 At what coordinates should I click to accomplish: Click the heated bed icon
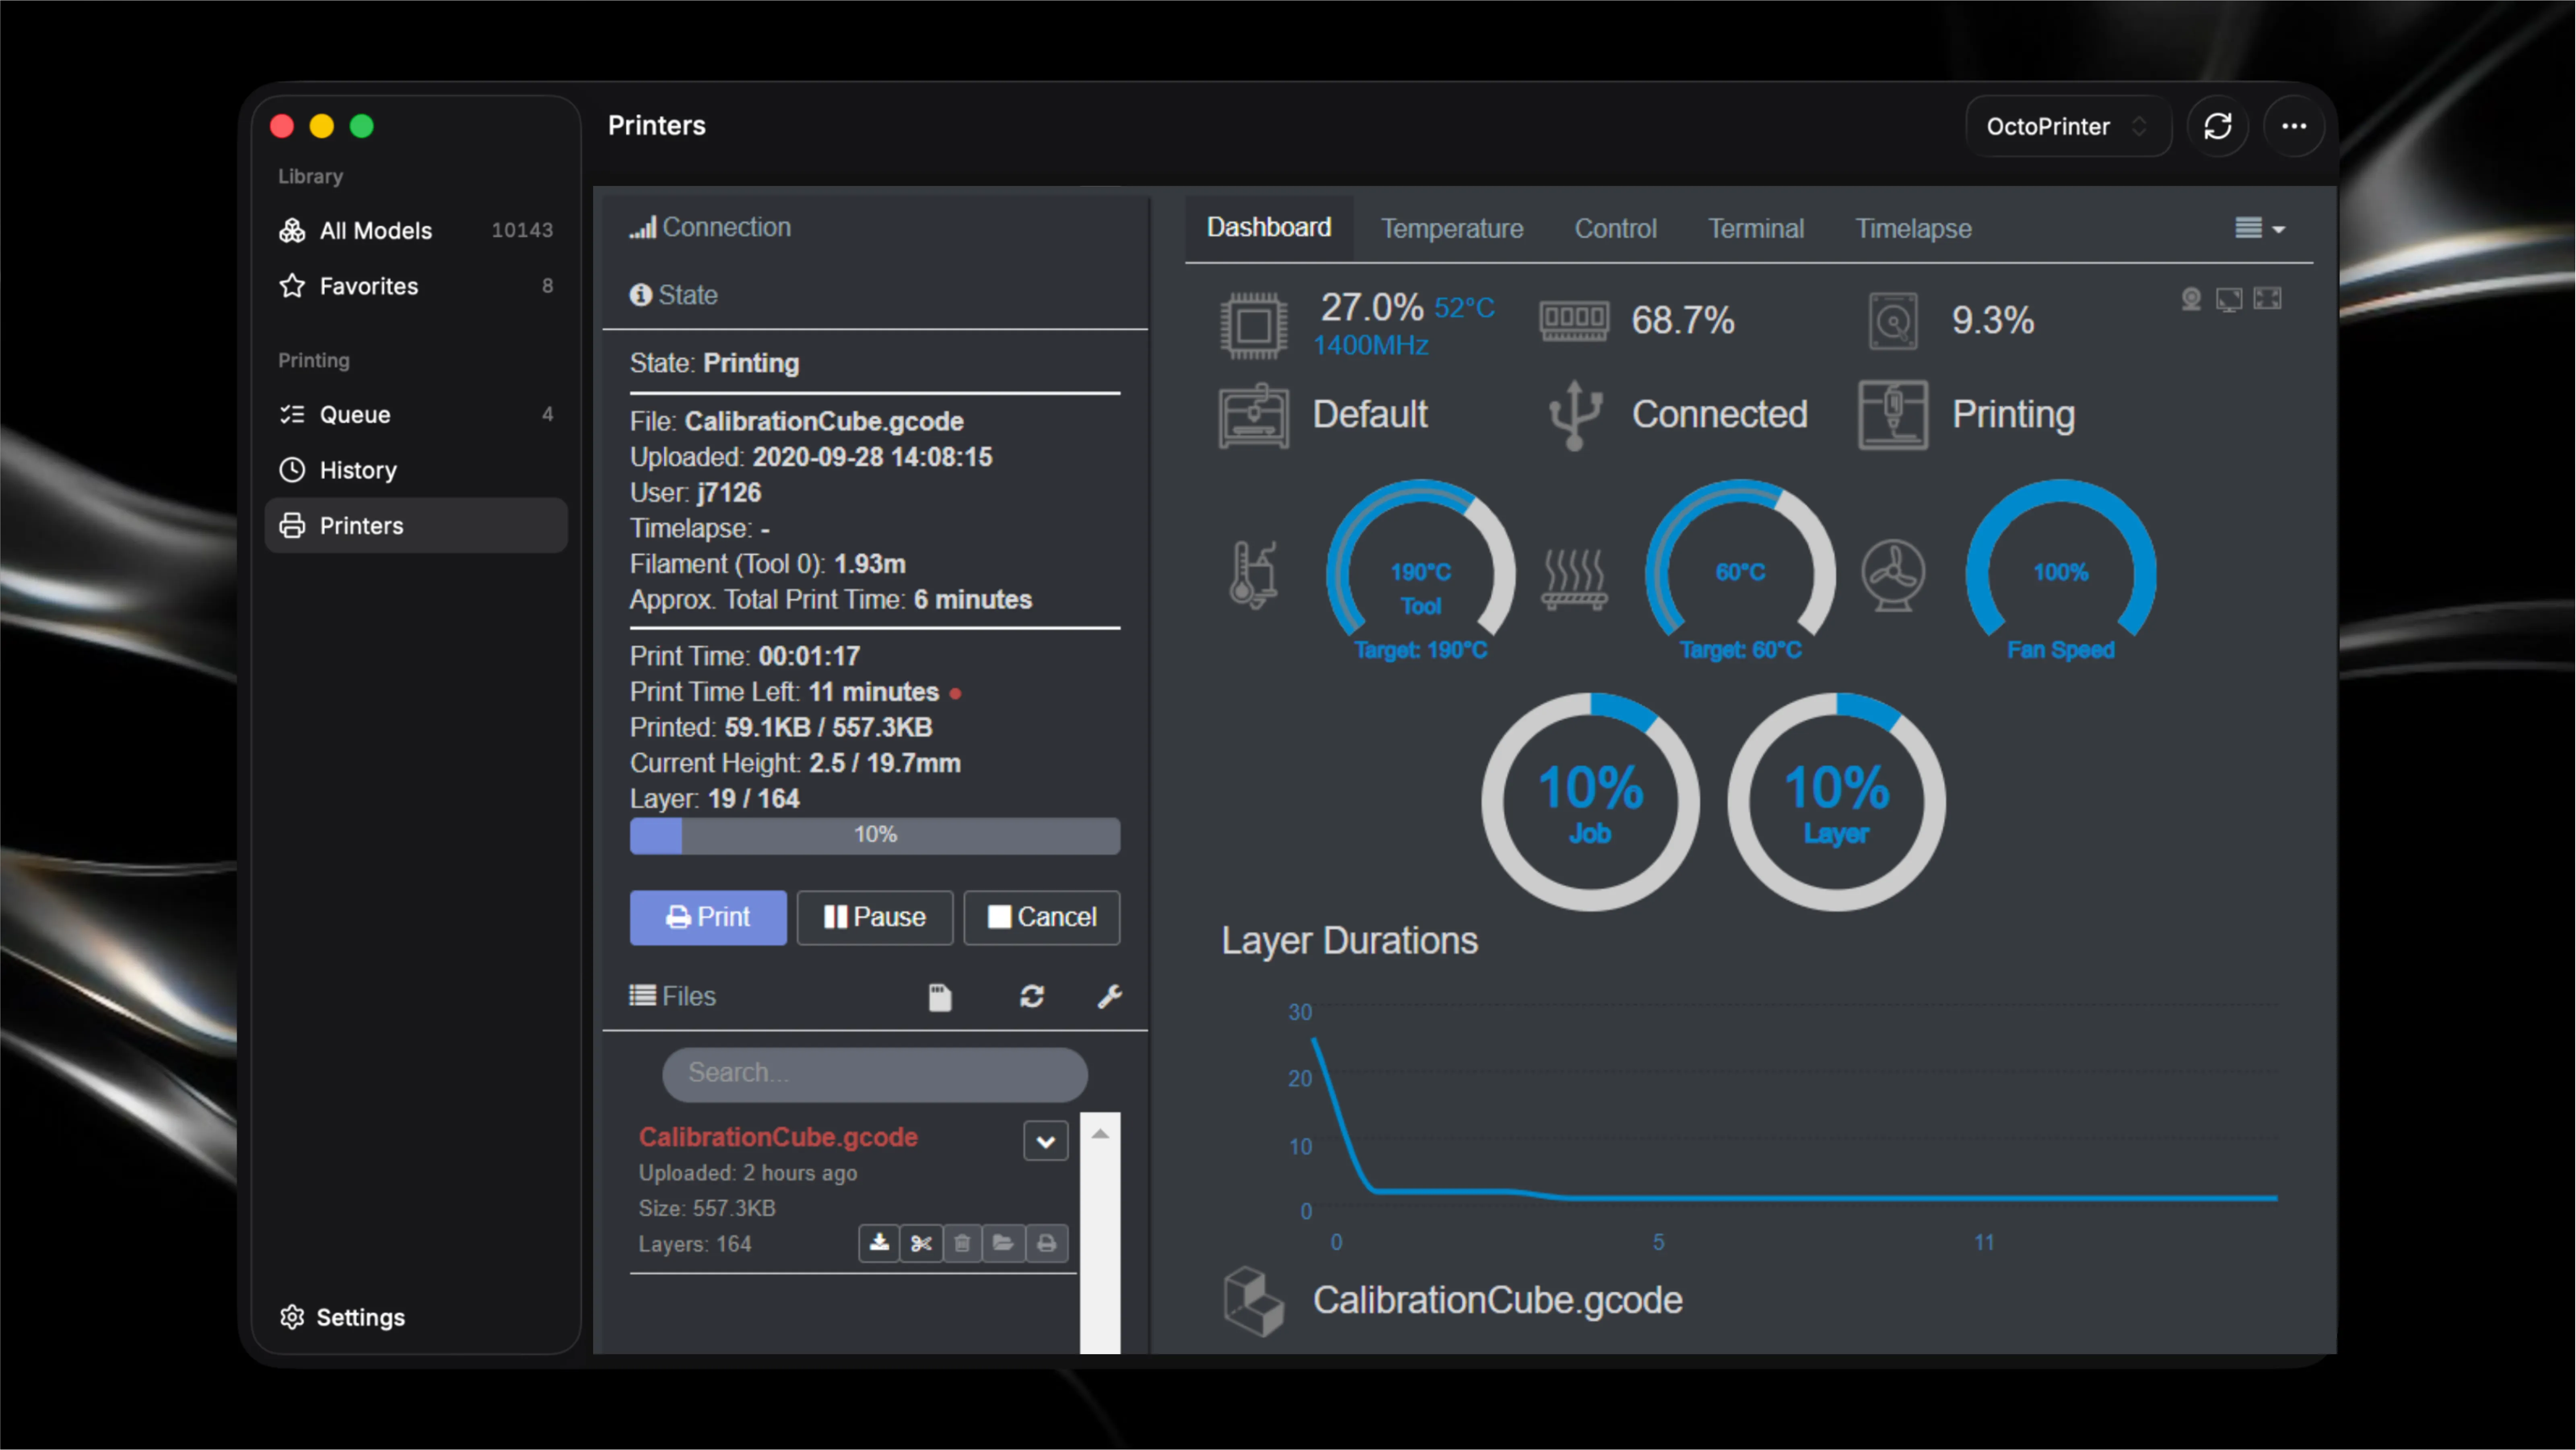click(1574, 579)
